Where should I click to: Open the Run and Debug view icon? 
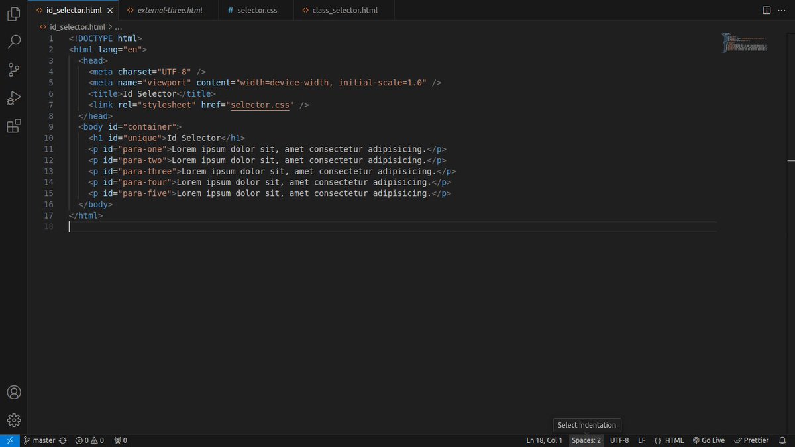click(13, 98)
